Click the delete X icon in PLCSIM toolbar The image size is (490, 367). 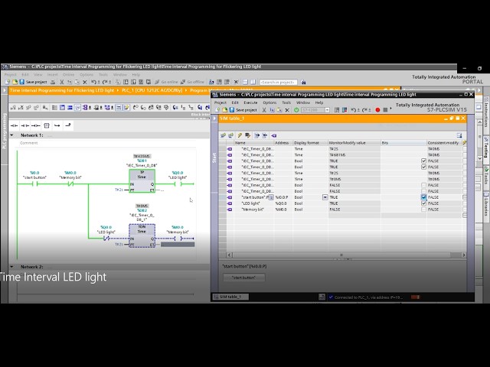click(x=287, y=110)
